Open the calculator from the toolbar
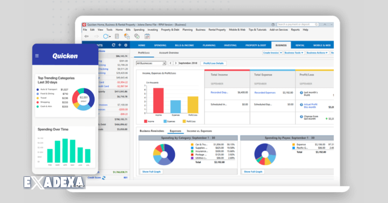 pos(117,36)
